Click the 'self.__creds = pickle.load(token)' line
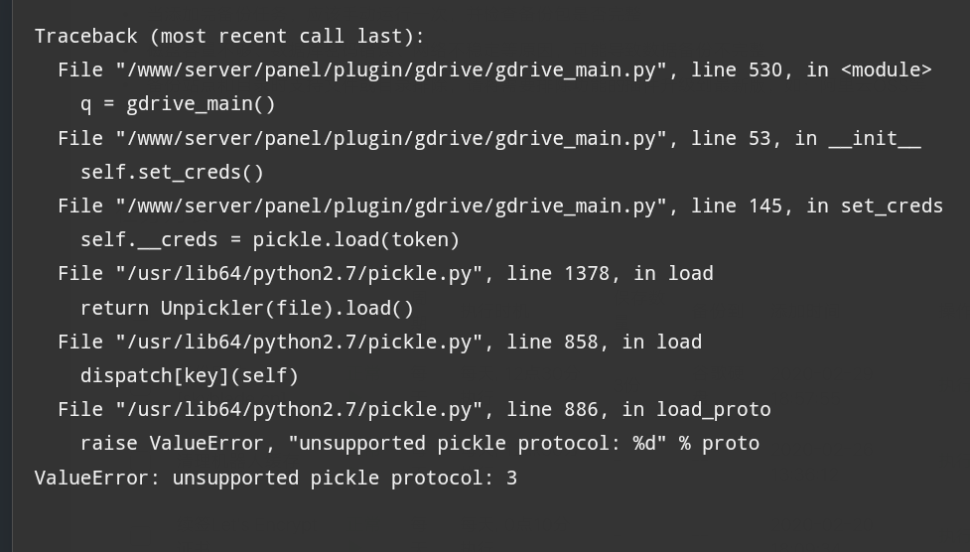970x552 pixels. [x=270, y=239]
